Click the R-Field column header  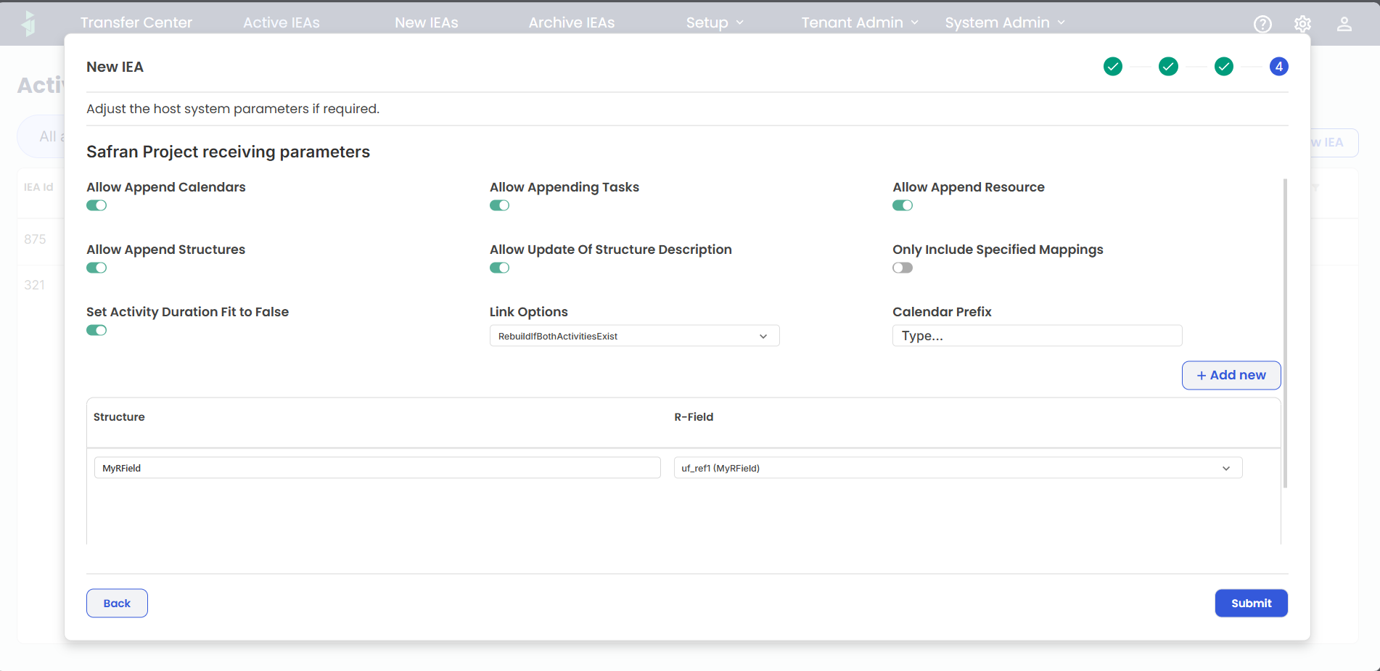click(x=694, y=417)
